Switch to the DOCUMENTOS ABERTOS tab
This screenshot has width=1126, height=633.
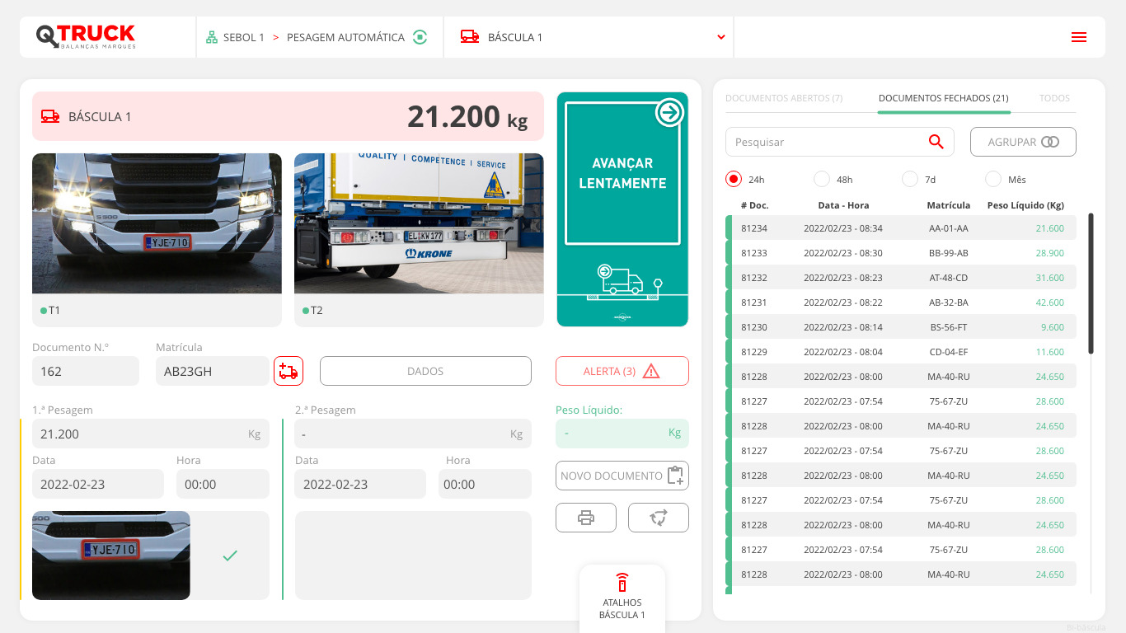[x=784, y=97]
